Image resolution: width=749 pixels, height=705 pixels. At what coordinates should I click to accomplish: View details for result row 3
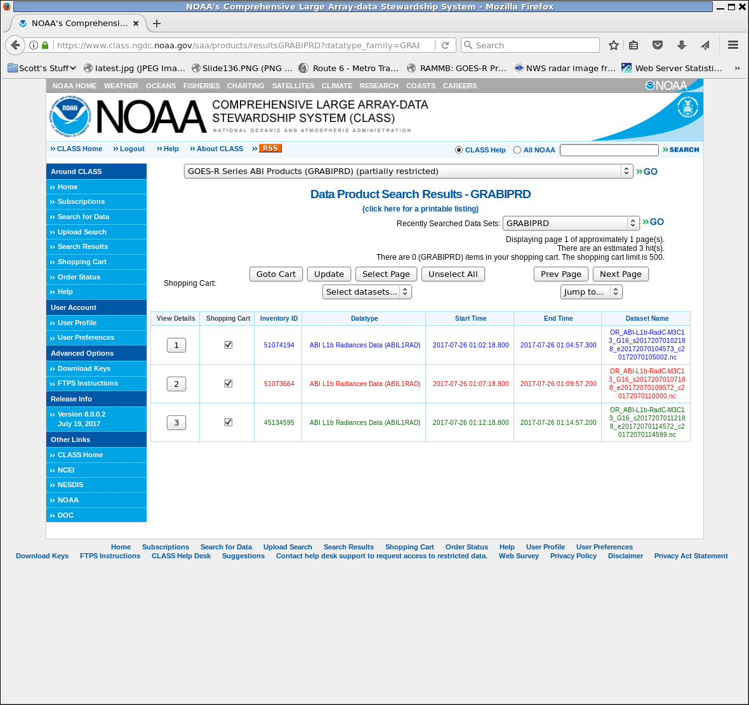click(x=176, y=422)
